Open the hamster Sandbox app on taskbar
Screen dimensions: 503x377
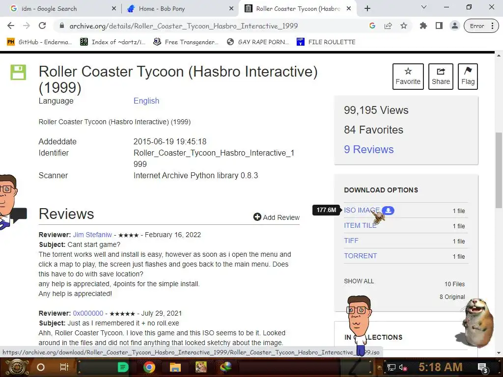201,367
